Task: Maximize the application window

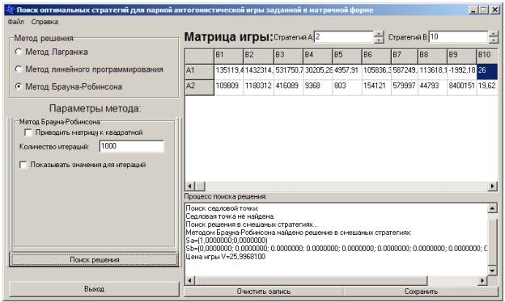Action: pyautogui.click(x=483, y=10)
